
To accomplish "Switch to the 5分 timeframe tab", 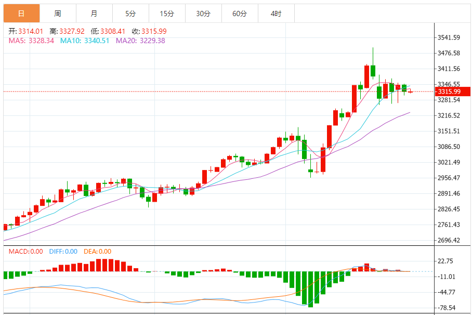I will coord(130,14).
